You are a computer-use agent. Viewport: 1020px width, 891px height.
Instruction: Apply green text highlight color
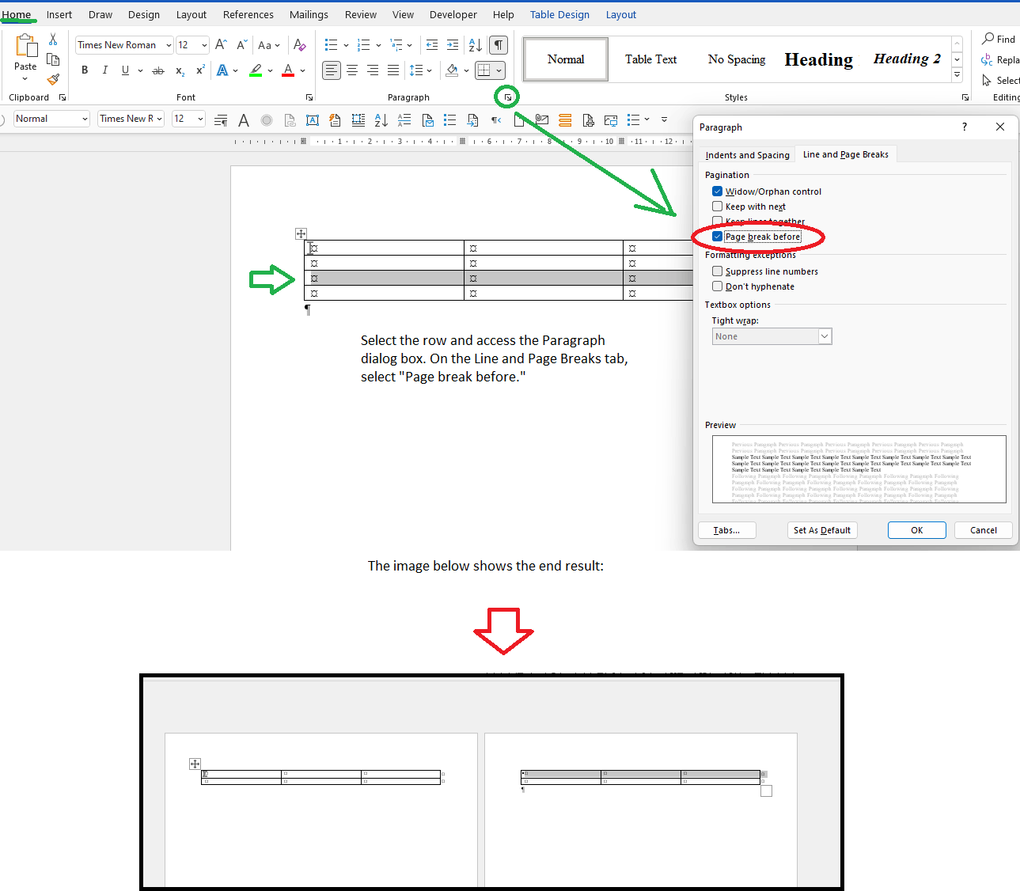[x=256, y=70]
